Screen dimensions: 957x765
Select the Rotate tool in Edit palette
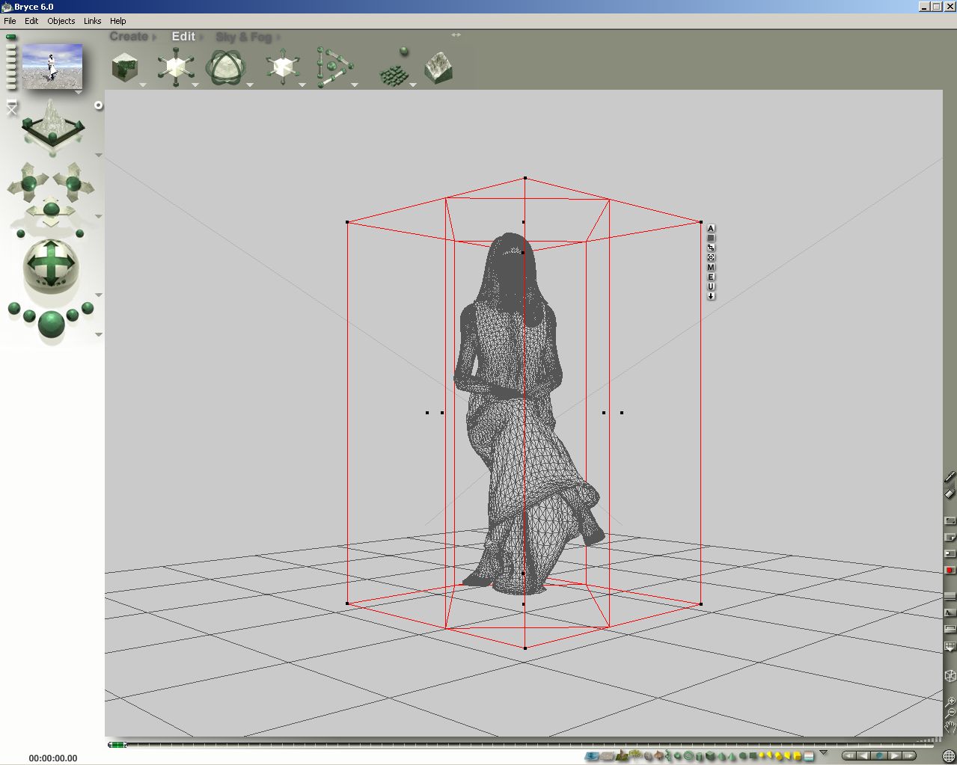225,67
